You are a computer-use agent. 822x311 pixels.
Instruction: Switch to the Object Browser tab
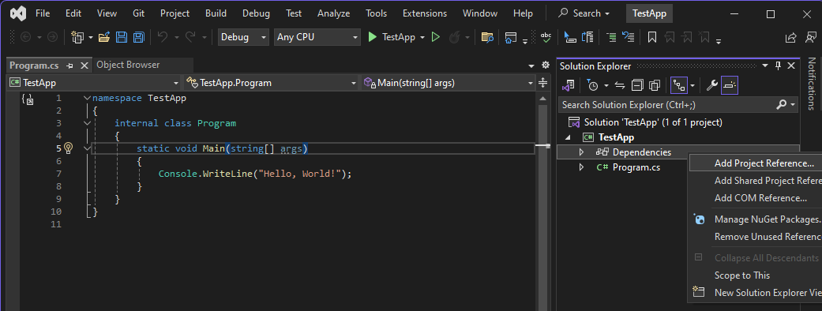129,65
